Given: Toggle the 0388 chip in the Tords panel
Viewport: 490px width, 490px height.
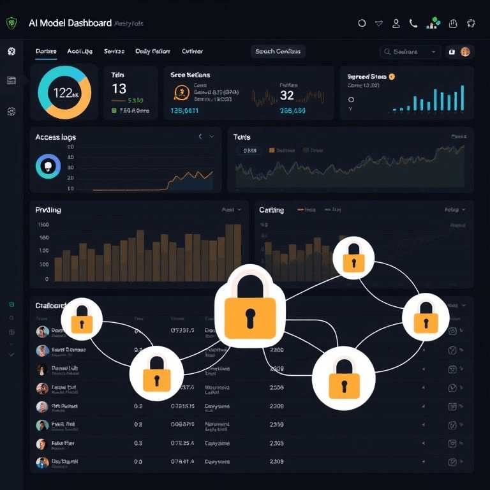Looking at the screenshot, I should [x=249, y=151].
